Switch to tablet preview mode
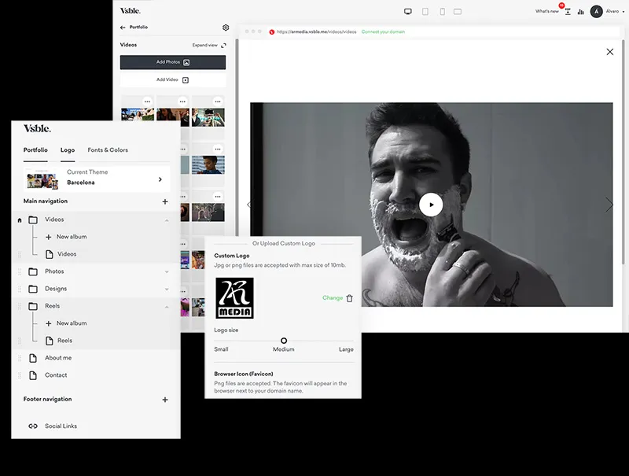Viewport: 629px width, 476px height. [425, 12]
